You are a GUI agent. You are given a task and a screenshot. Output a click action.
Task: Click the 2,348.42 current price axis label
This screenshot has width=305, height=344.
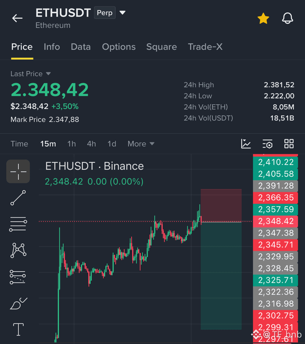(276, 221)
